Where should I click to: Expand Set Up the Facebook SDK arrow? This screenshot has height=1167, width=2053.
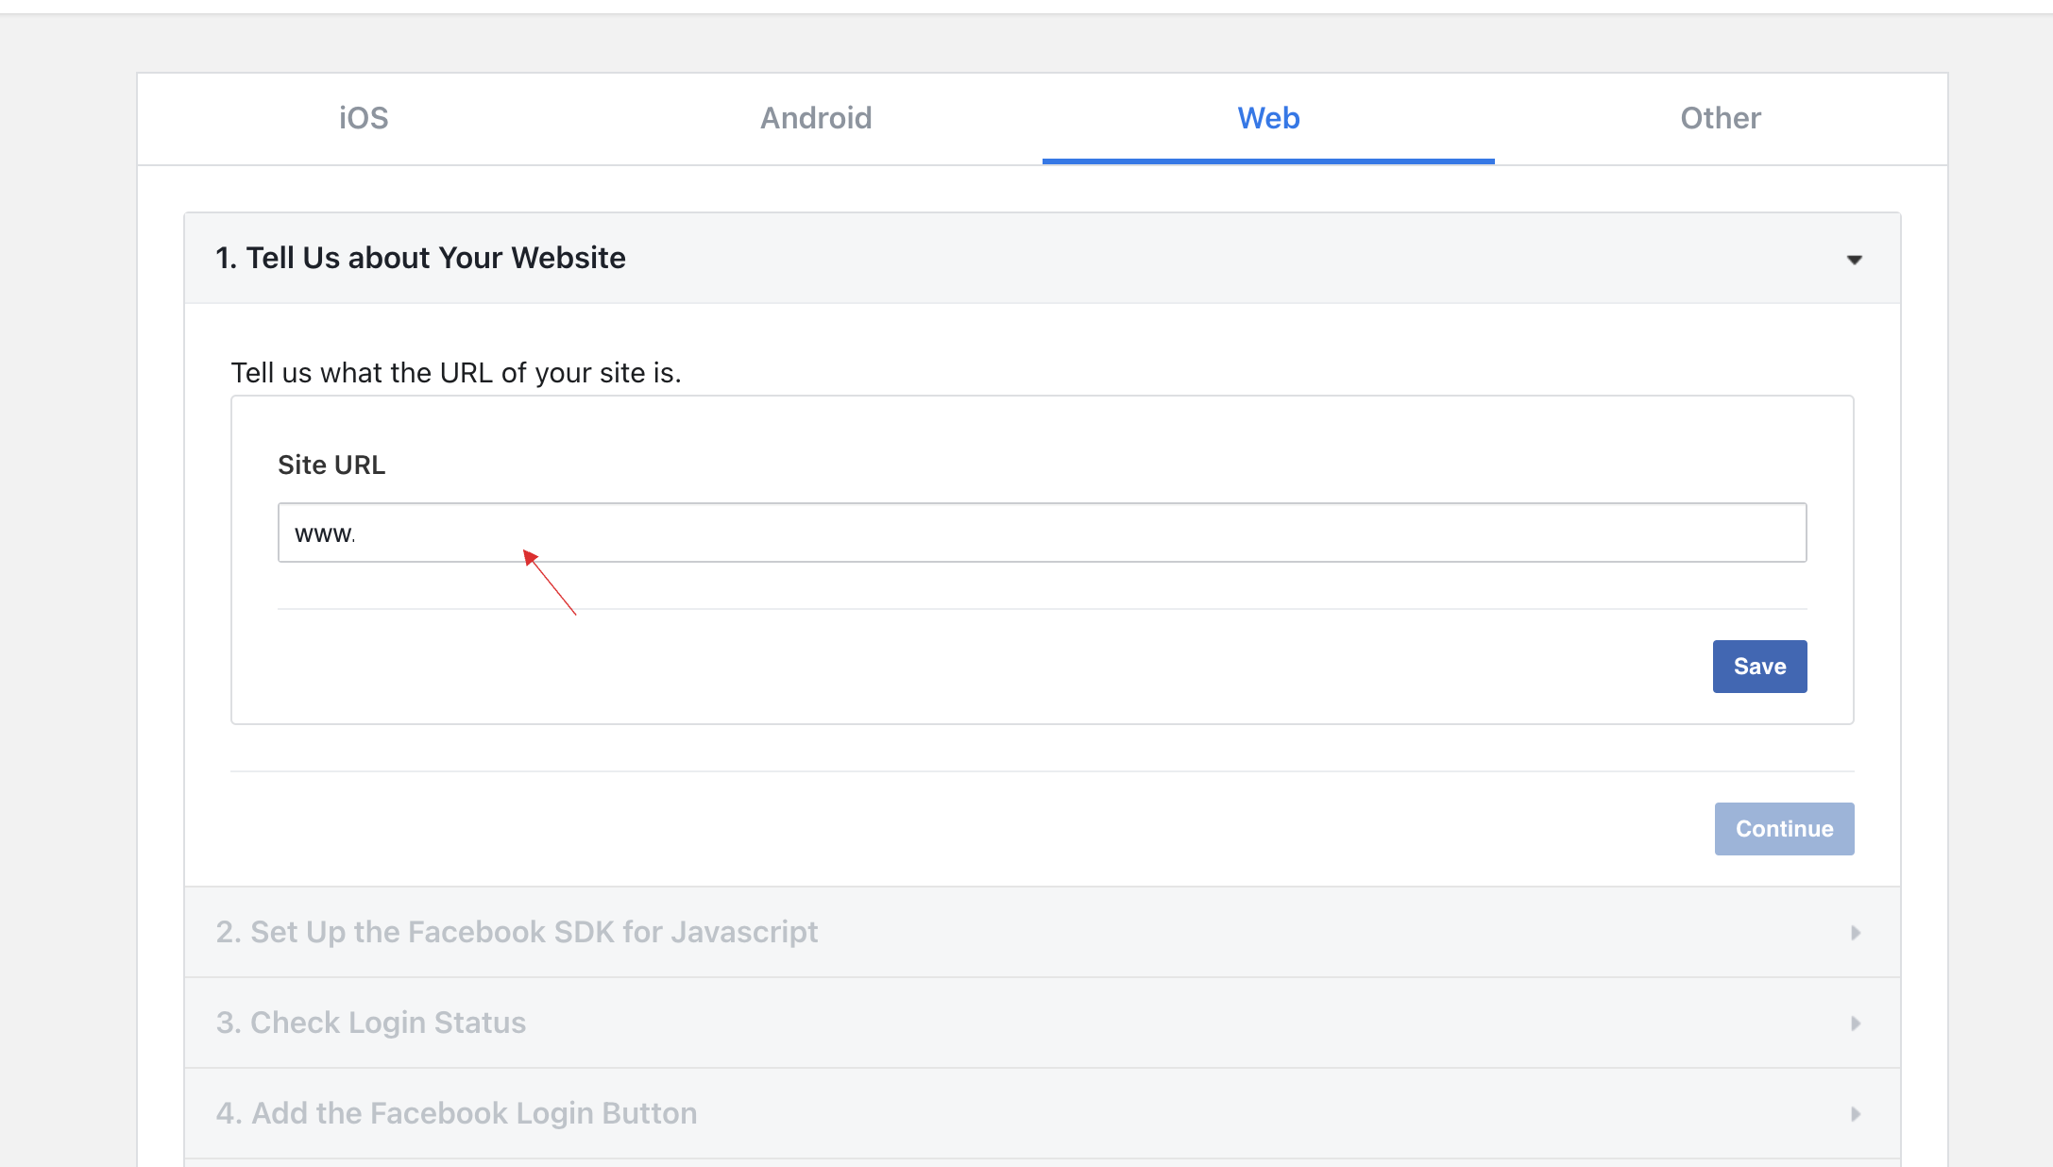click(x=1856, y=933)
